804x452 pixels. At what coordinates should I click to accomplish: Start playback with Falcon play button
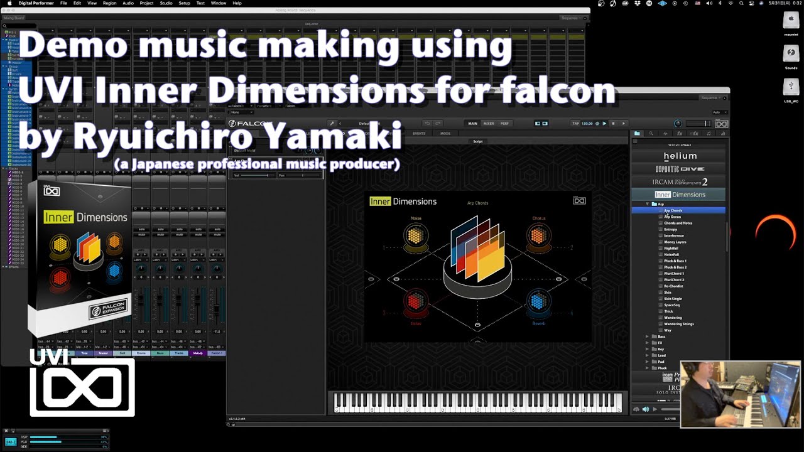[605, 124]
